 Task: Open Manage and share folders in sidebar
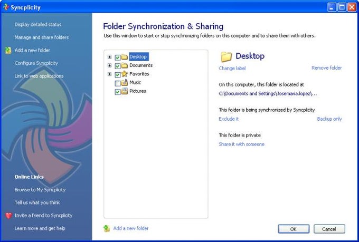42,37
